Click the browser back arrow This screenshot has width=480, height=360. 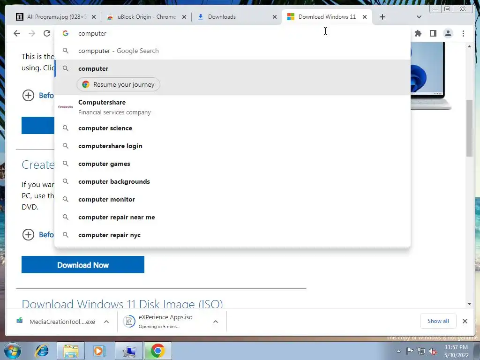point(17,33)
